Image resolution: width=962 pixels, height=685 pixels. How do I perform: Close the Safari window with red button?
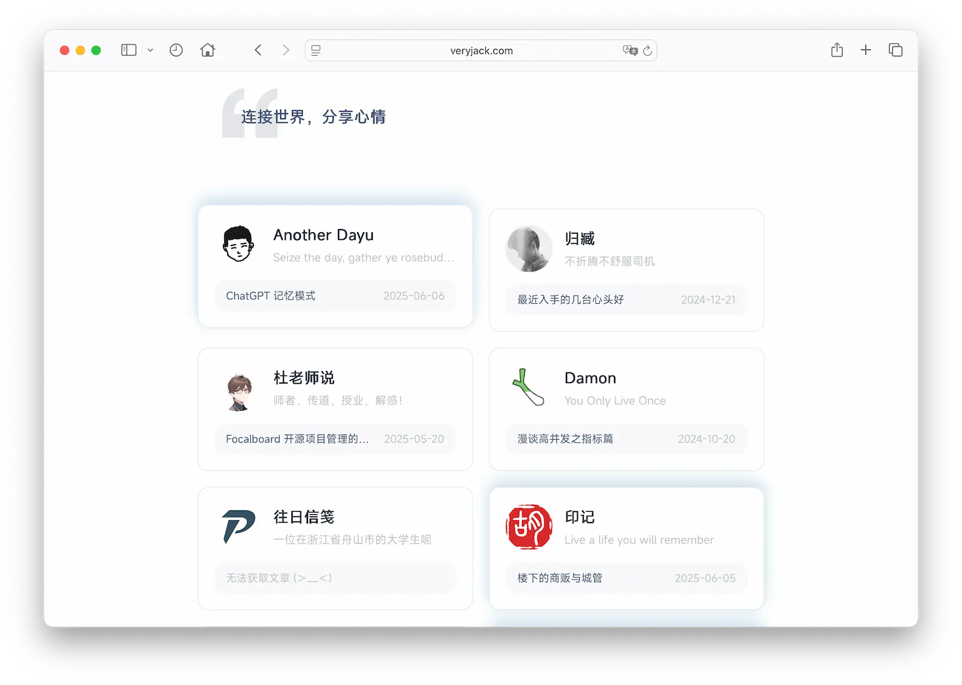pos(65,50)
